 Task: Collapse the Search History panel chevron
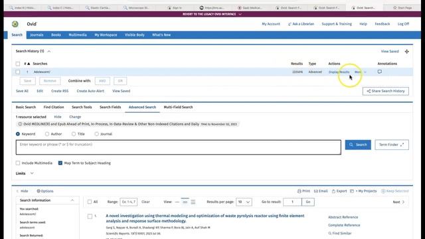tap(48, 51)
